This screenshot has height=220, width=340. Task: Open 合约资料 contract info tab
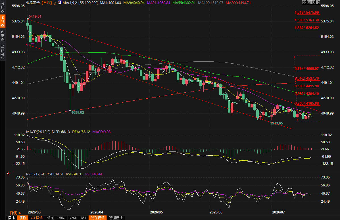tap(3, 52)
